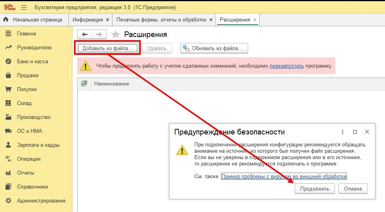Close the Расширения tab
The image size is (385, 212).
click(x=255, y=20)
